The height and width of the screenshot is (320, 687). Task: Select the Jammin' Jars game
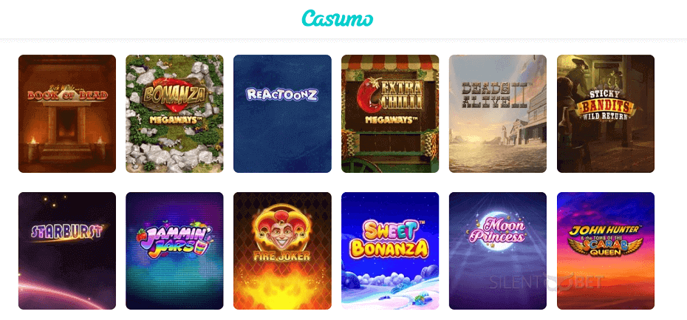[174, 251]
